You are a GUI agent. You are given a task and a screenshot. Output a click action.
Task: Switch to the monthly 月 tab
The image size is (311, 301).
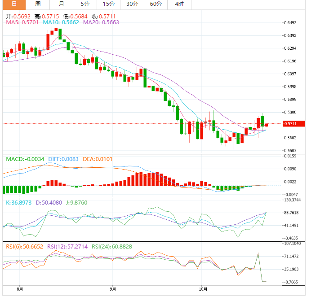click(x=61, y=4)
